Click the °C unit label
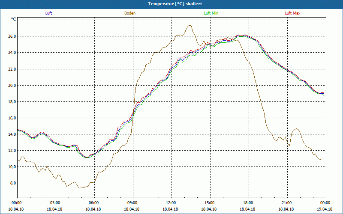This screenshot has width=343, height=214. click(14, 19)
